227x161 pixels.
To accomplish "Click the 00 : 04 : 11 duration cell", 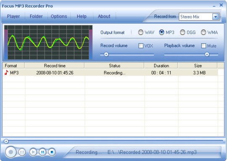I will (x=161, y=73).
